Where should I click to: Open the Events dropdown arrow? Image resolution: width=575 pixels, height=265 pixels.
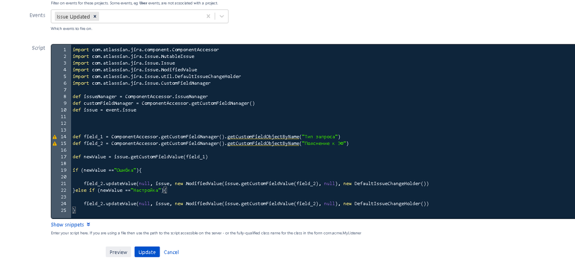pos(221,17)
